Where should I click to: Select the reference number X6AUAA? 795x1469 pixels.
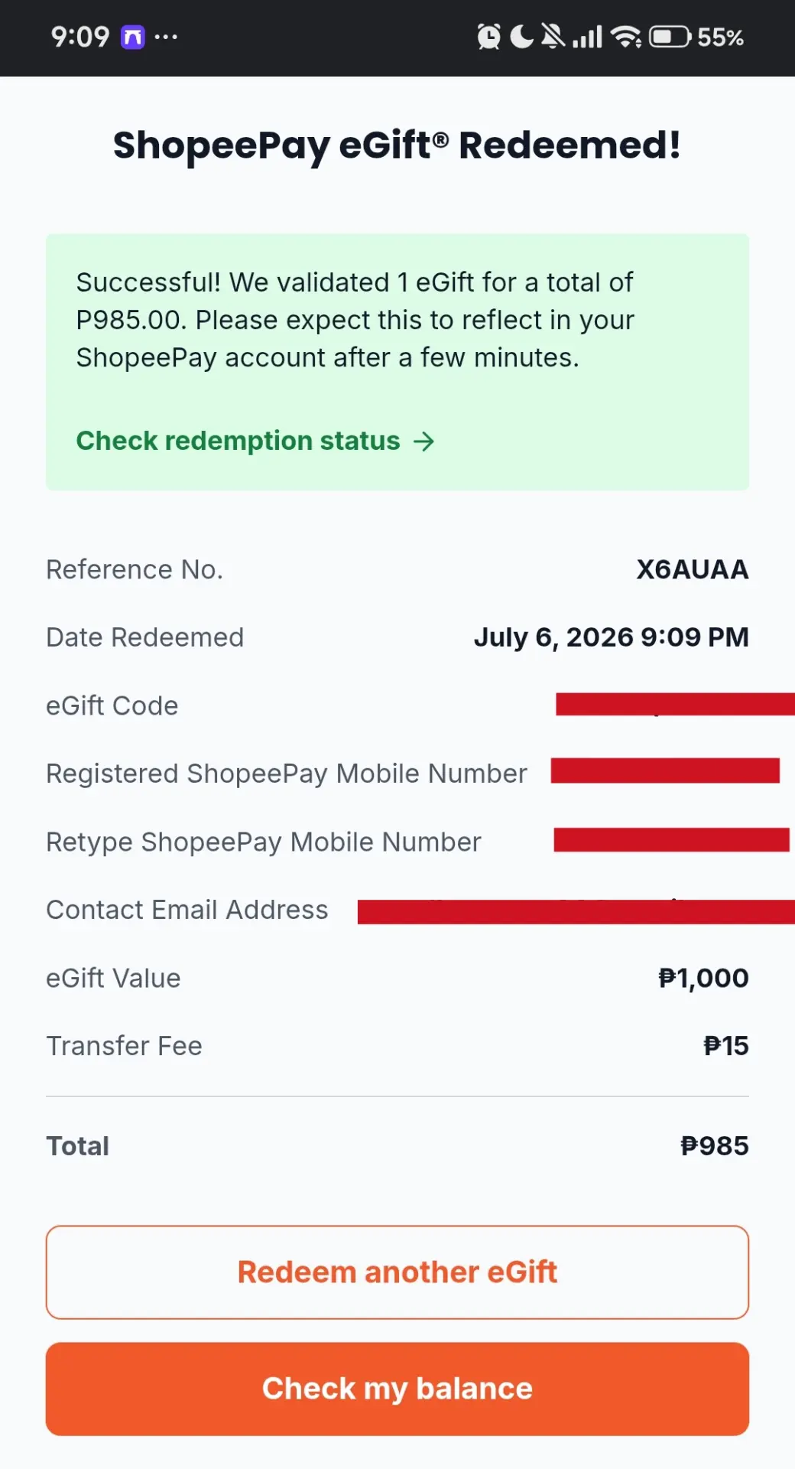pos(693,569)
